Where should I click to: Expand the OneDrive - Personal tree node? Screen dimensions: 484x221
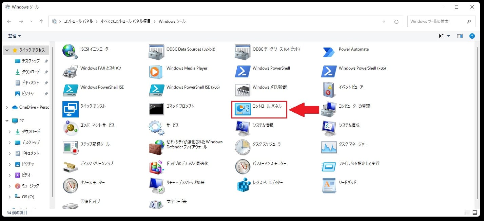click(7, 107)
